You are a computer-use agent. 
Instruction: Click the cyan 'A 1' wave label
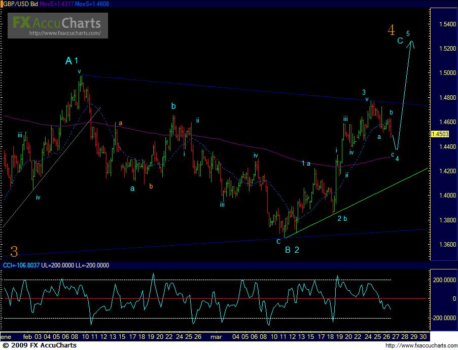[x=72, y=61]
